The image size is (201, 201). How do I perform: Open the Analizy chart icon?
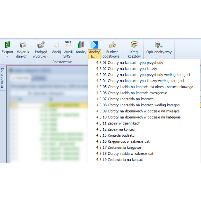[81, 45]
